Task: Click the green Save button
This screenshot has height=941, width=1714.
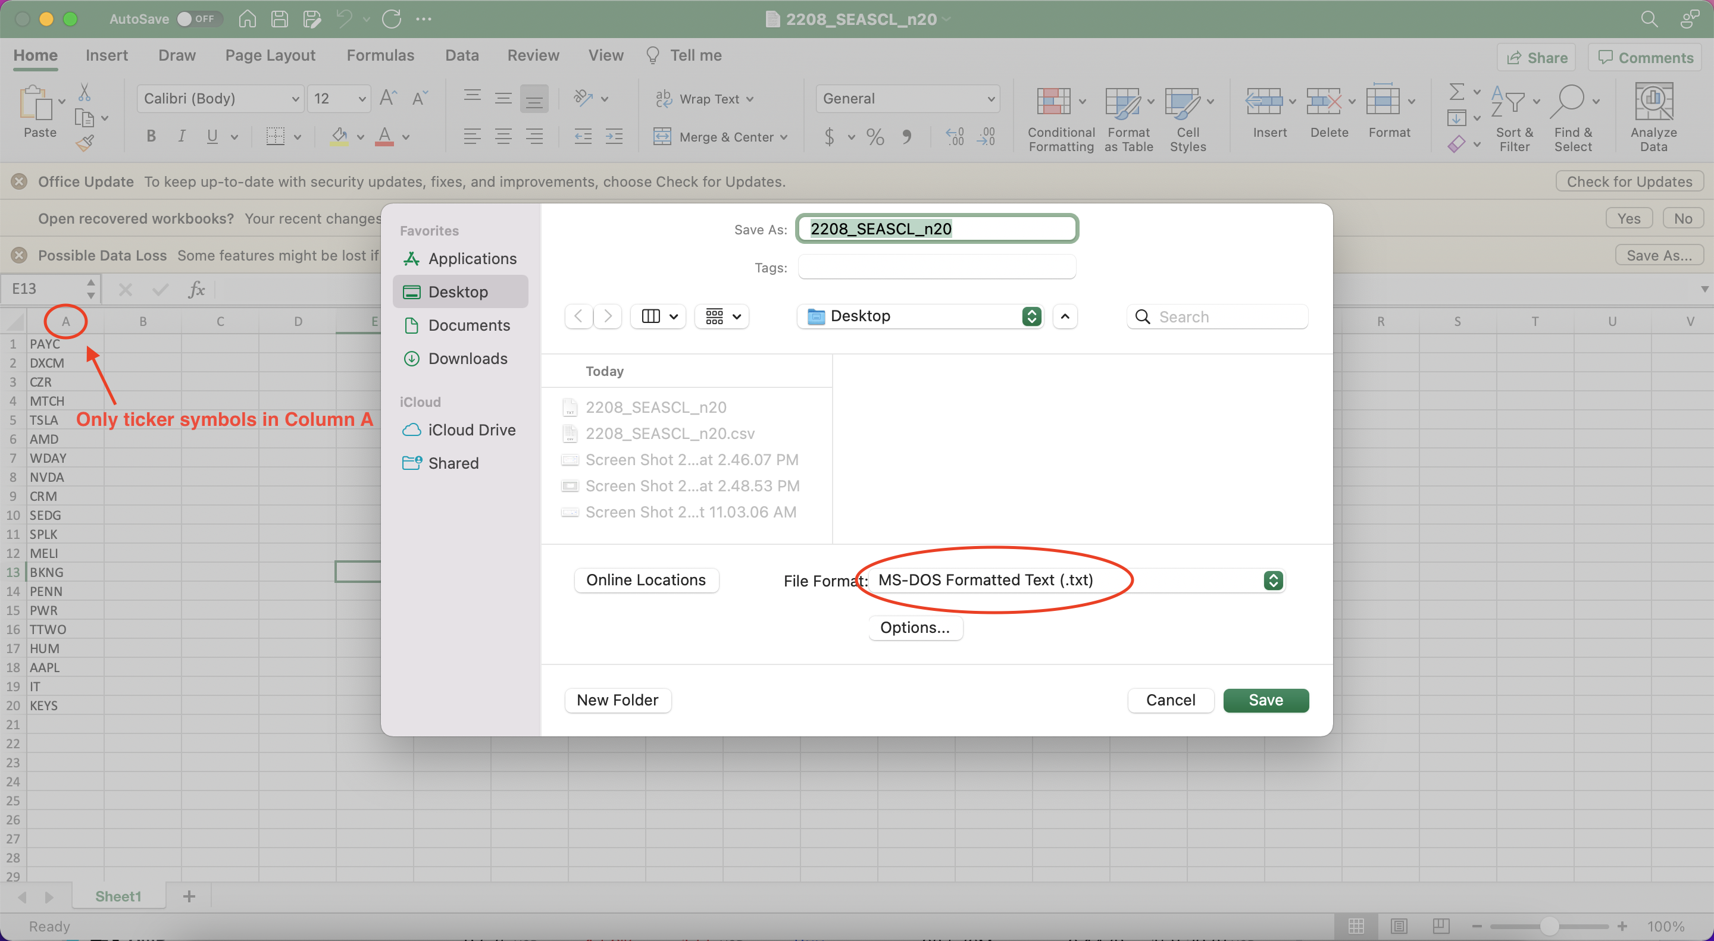Action: click(1265, 700)
